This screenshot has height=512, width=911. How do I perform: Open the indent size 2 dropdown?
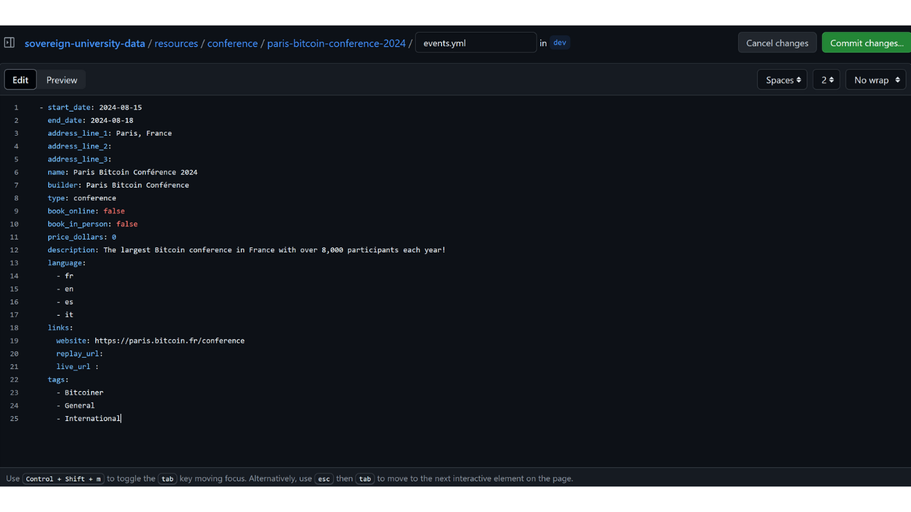pos(826,80)
